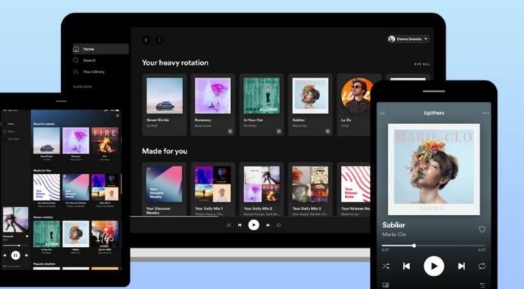Navigate back with the left arrow

point(146,40)
